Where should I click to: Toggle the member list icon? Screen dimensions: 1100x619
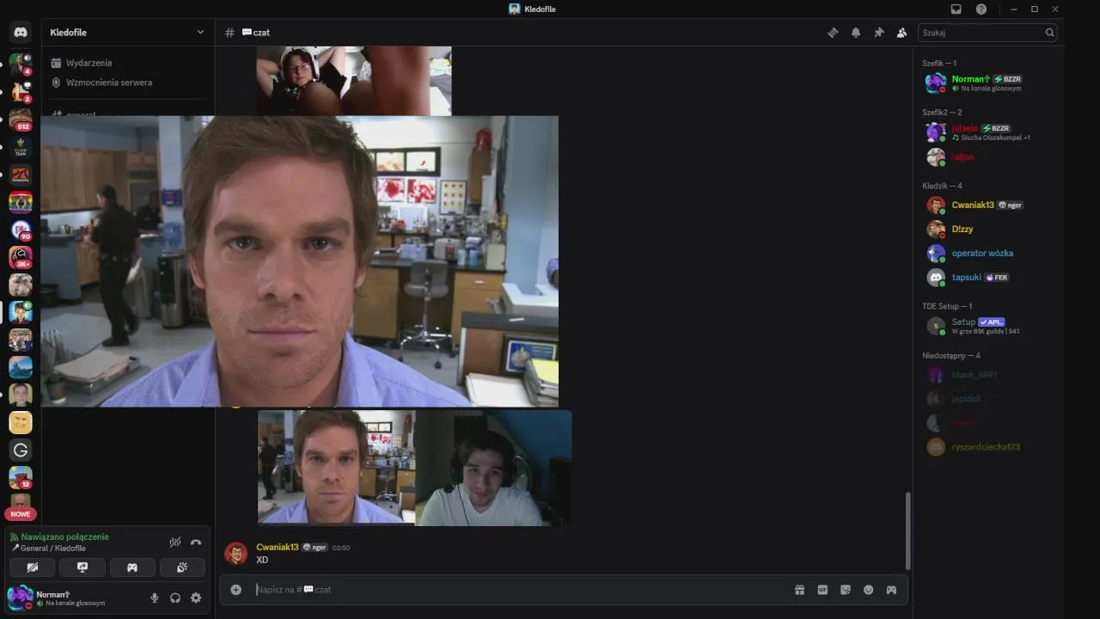tap(901, 33)
